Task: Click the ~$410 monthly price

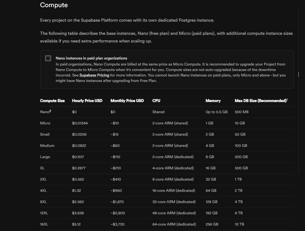Action: [x=116, y=179]
